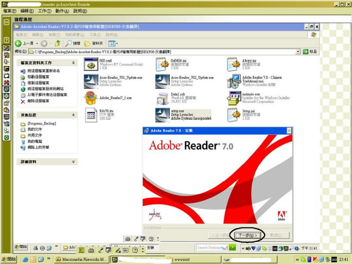Select the setup.exe Setup Launcher icon
Image resolution: width=352 pixels, height=264 pixels.
pos(162,115)
